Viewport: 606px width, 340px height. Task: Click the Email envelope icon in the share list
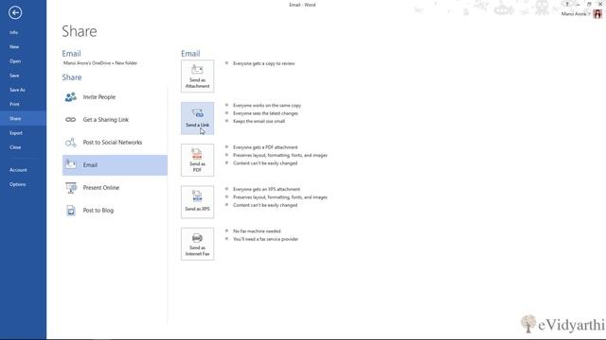[x=71, y=164]
